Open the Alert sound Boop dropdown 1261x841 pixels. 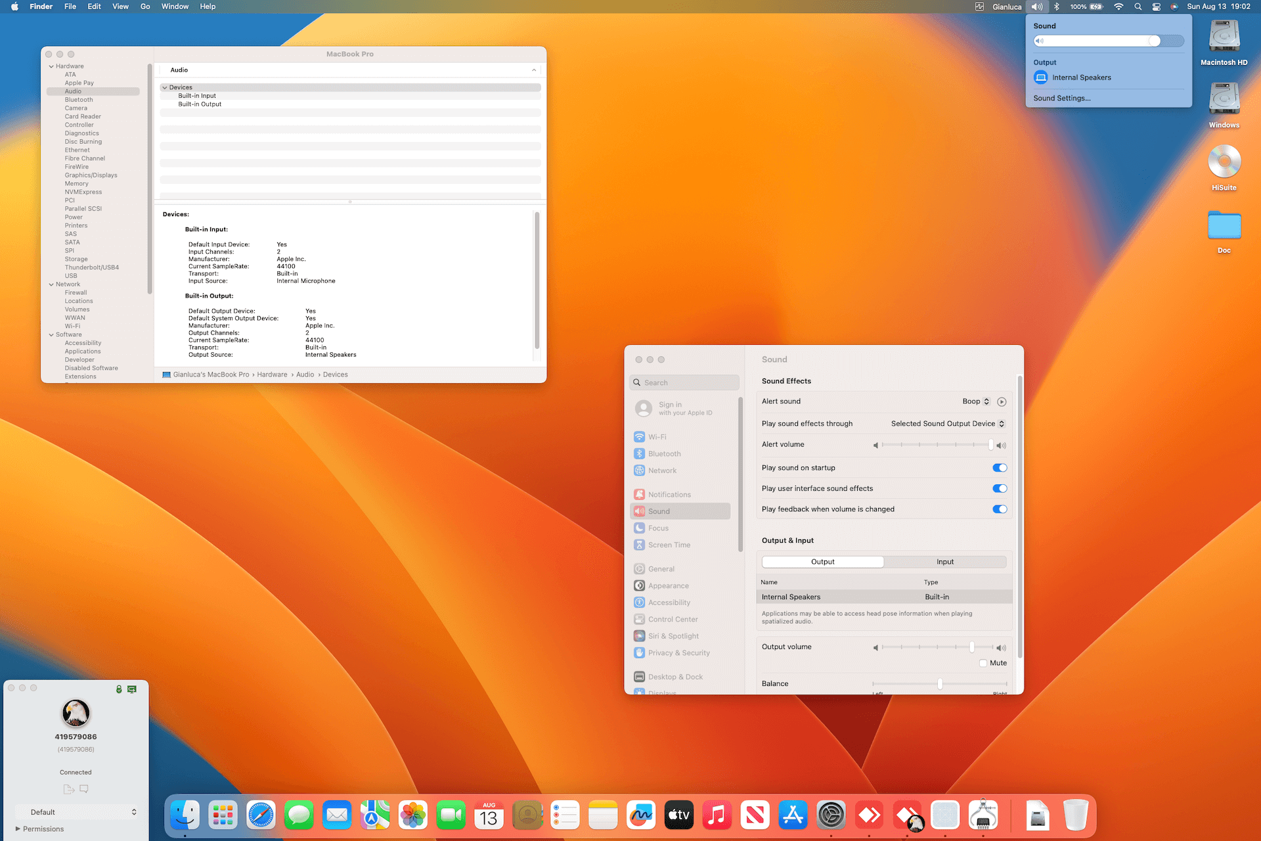tap(976, 401)
